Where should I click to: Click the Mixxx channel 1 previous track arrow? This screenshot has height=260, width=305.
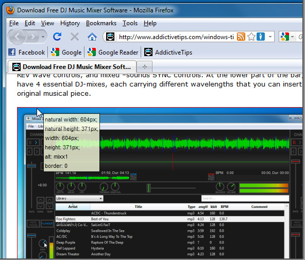[x=29, y=151]
